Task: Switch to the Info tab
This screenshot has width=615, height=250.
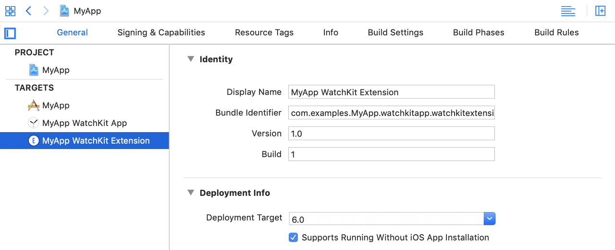Action: pos(331,33)
